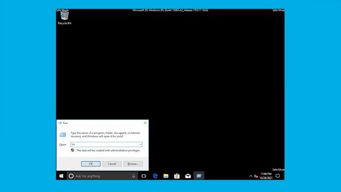Viewport: 341px width, 192px height.
Task: Click the Browse... button in Run
Action: tap(133, 164)
